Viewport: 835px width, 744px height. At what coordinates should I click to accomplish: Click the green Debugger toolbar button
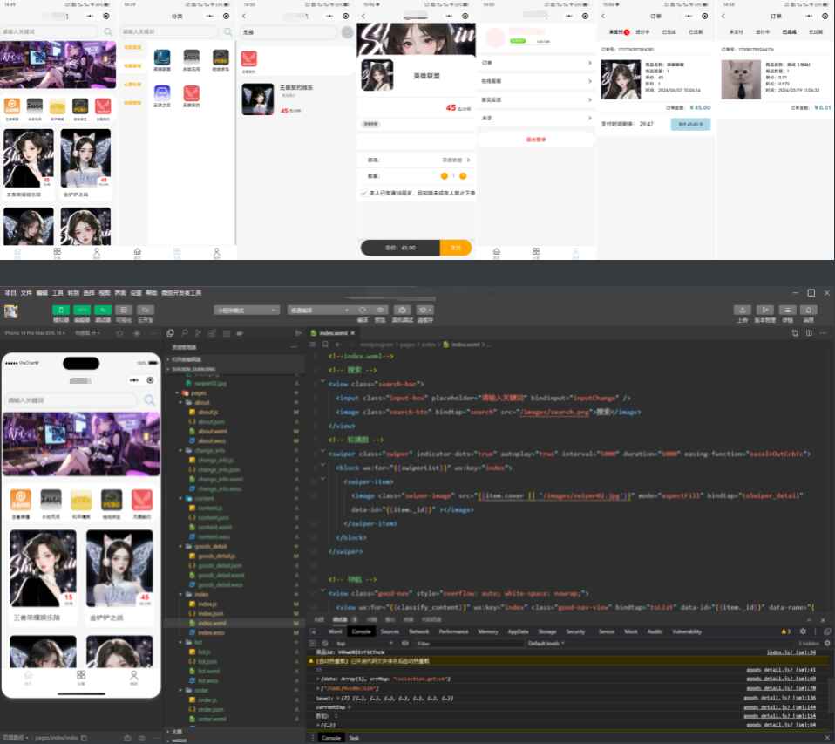pyautogui.click(x=102, y=310)
